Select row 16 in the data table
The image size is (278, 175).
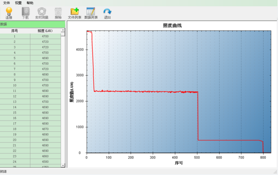coord(30,118)
